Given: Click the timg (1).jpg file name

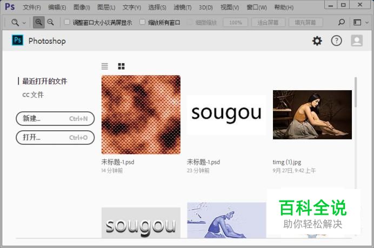Looking at the screenshot, I should [287, 162].
